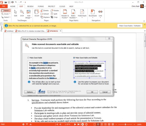The height and width of the screenshot is (126, 146).
Task: Print with quick access printer icon
Action: [12, 2]
